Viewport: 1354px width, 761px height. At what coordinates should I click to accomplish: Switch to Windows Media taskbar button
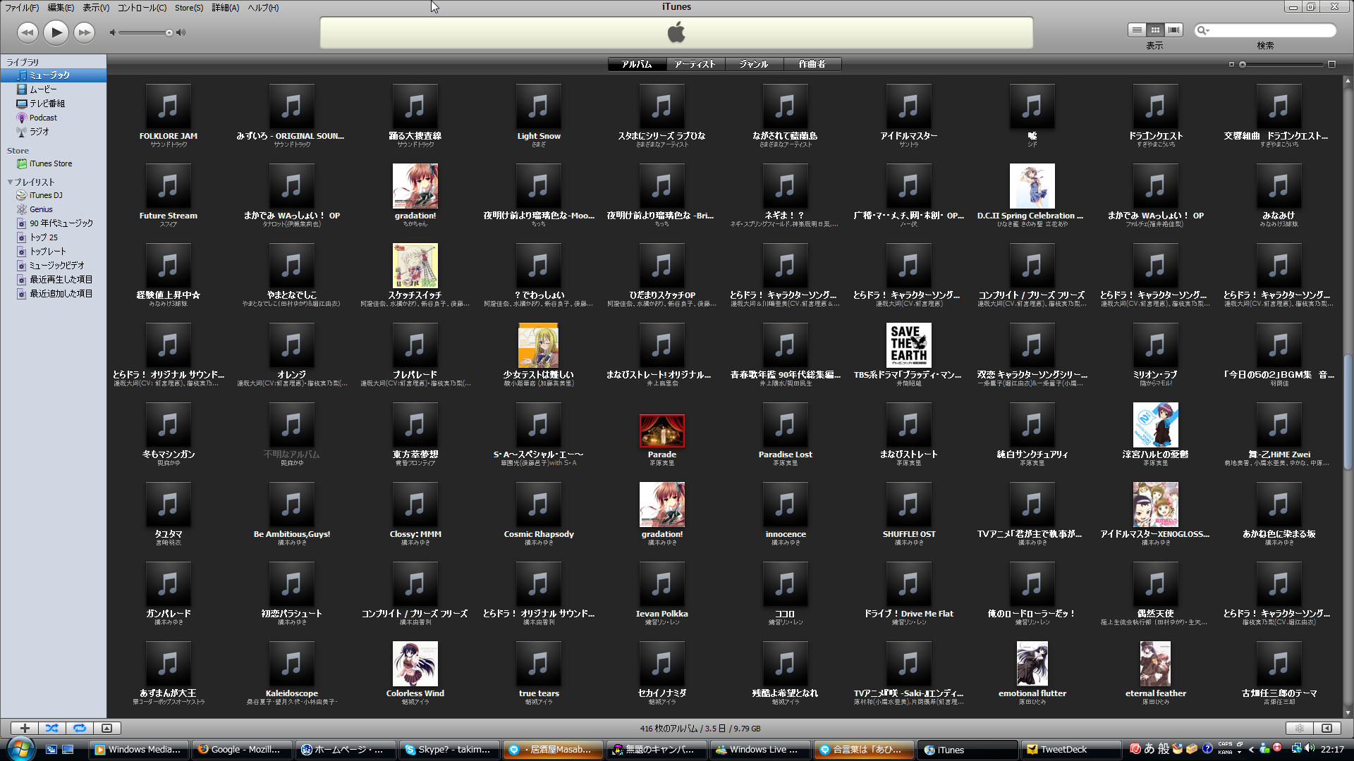click(139, 750)
